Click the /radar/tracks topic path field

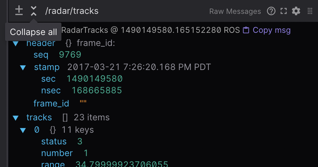[72, 11]
